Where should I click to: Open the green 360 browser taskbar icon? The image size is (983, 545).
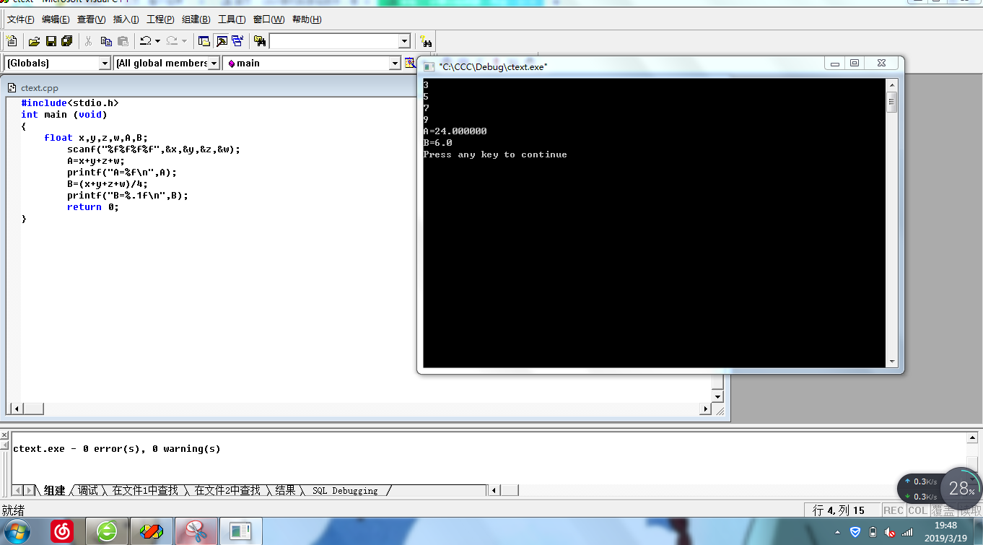pyautogui.click(x=107, y=532)
